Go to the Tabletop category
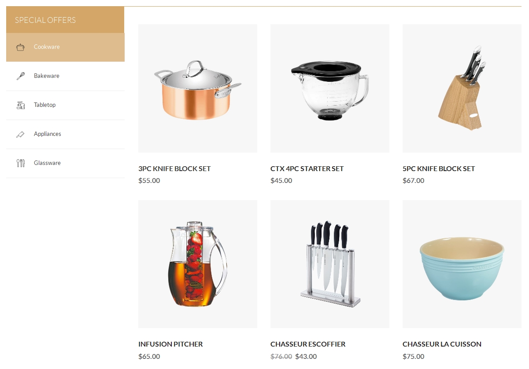 [65, 105]
